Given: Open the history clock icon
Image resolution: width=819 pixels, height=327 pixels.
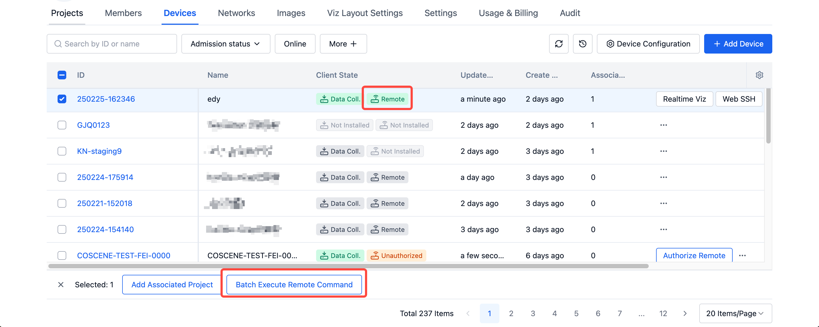Looking at the screenshot, I should point(582,43).
